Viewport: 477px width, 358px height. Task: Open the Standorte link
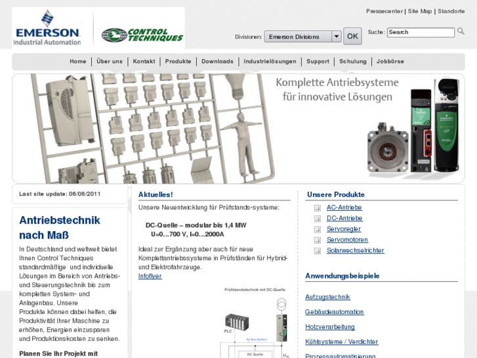pos(451,11)
